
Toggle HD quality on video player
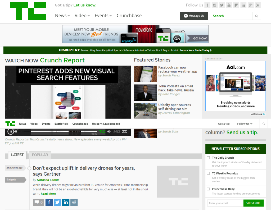pyautogui.click(x=117, y=132)
